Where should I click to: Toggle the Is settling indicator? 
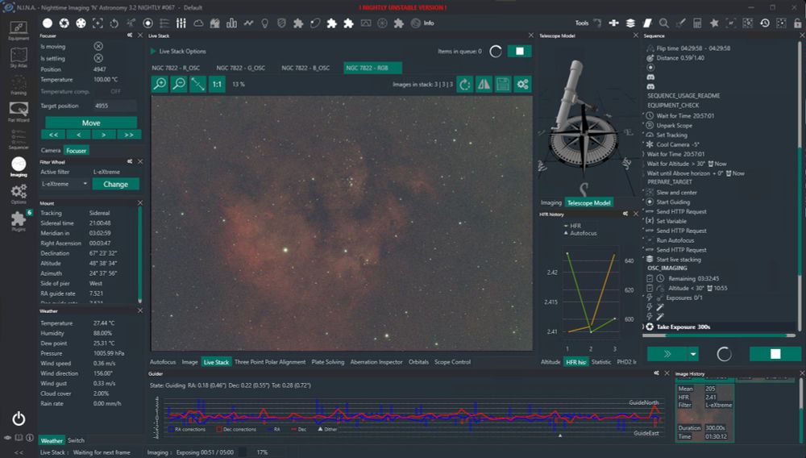pos(98,58)
